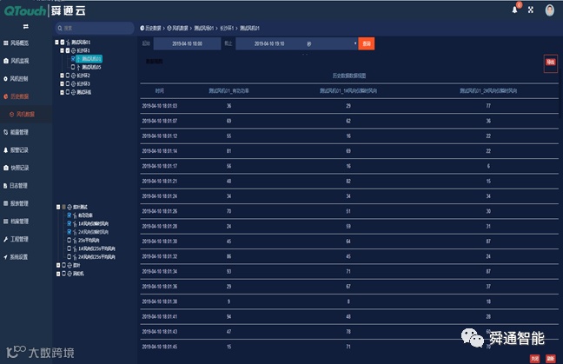The width and height of the screenshot is (563, 364).
Task: Click the orange 查询 button
Action: tap(367, 43)
